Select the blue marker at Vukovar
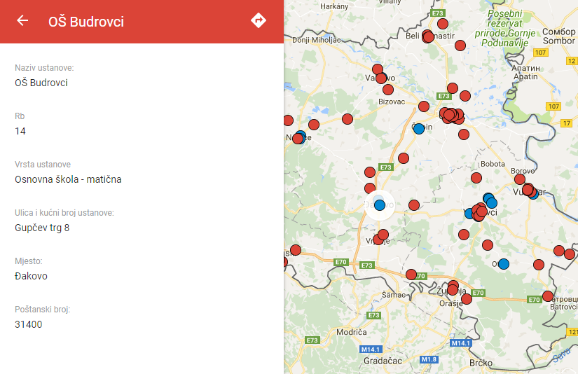Viewport: 578px width, 374px height. coord(533,194)
